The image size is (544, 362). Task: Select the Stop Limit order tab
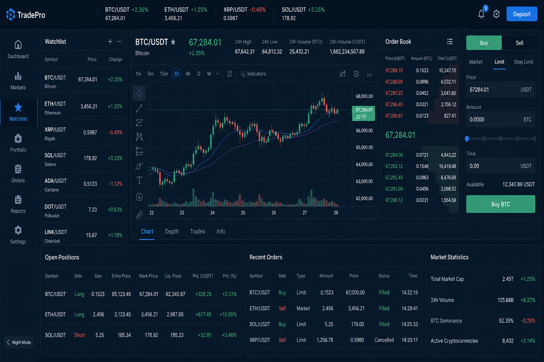[x=523, y=62]
